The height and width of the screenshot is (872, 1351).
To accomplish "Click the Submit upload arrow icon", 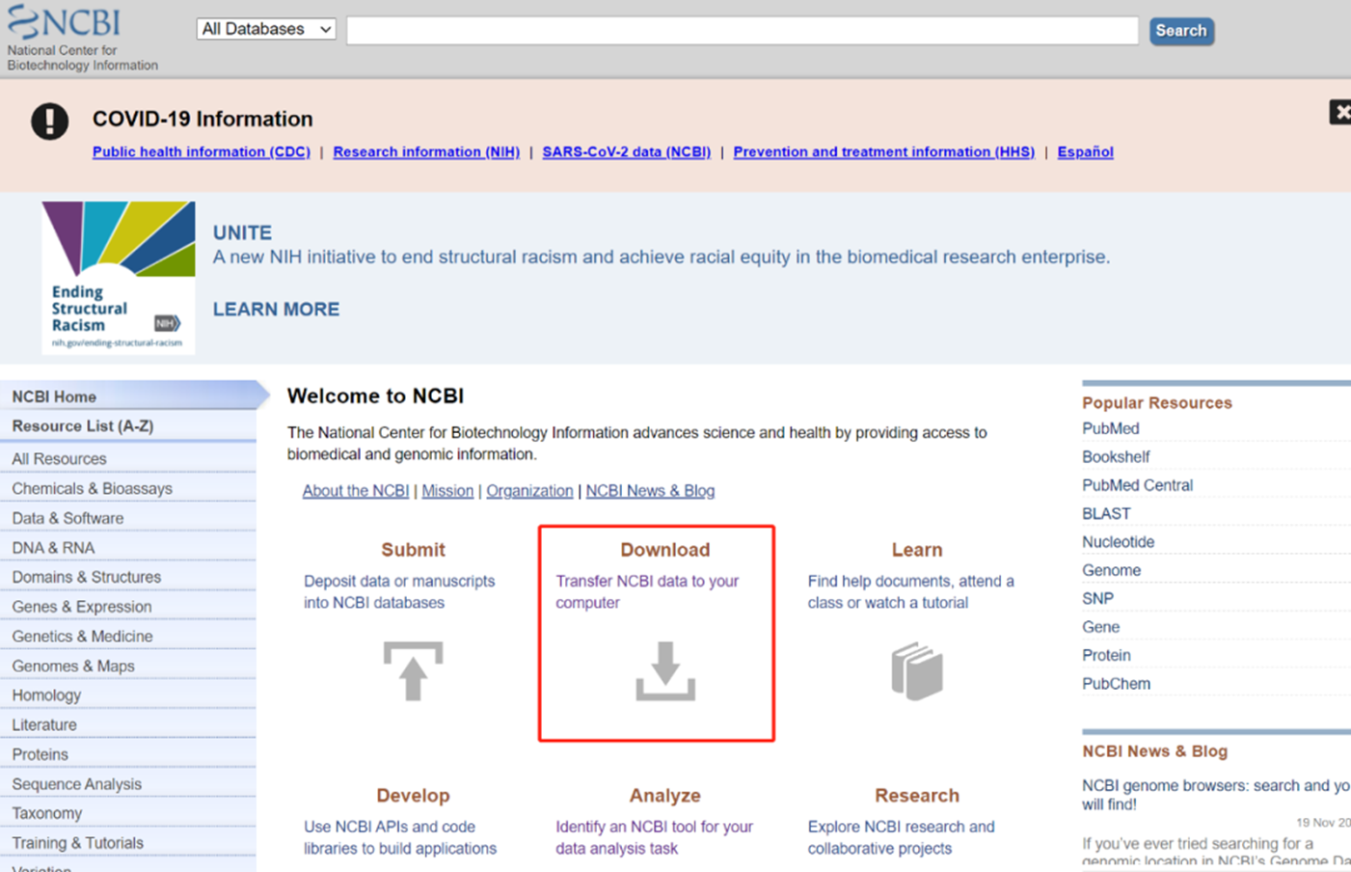I will click(413, 670).
